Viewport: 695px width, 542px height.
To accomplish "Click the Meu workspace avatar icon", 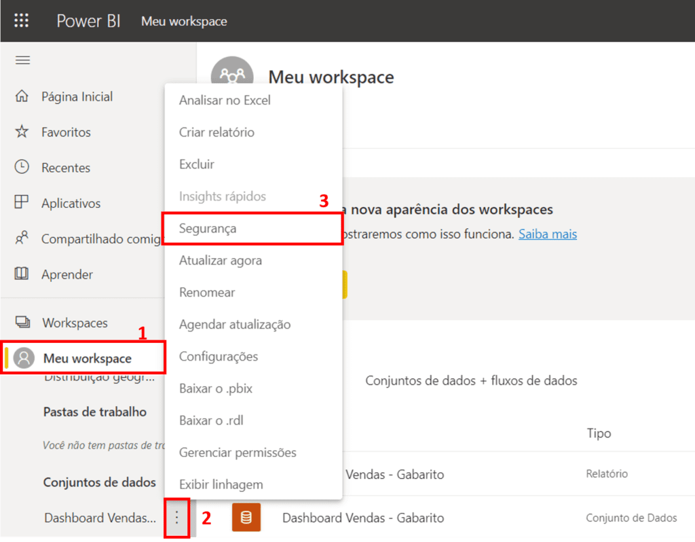I will (x=24, y=358).
